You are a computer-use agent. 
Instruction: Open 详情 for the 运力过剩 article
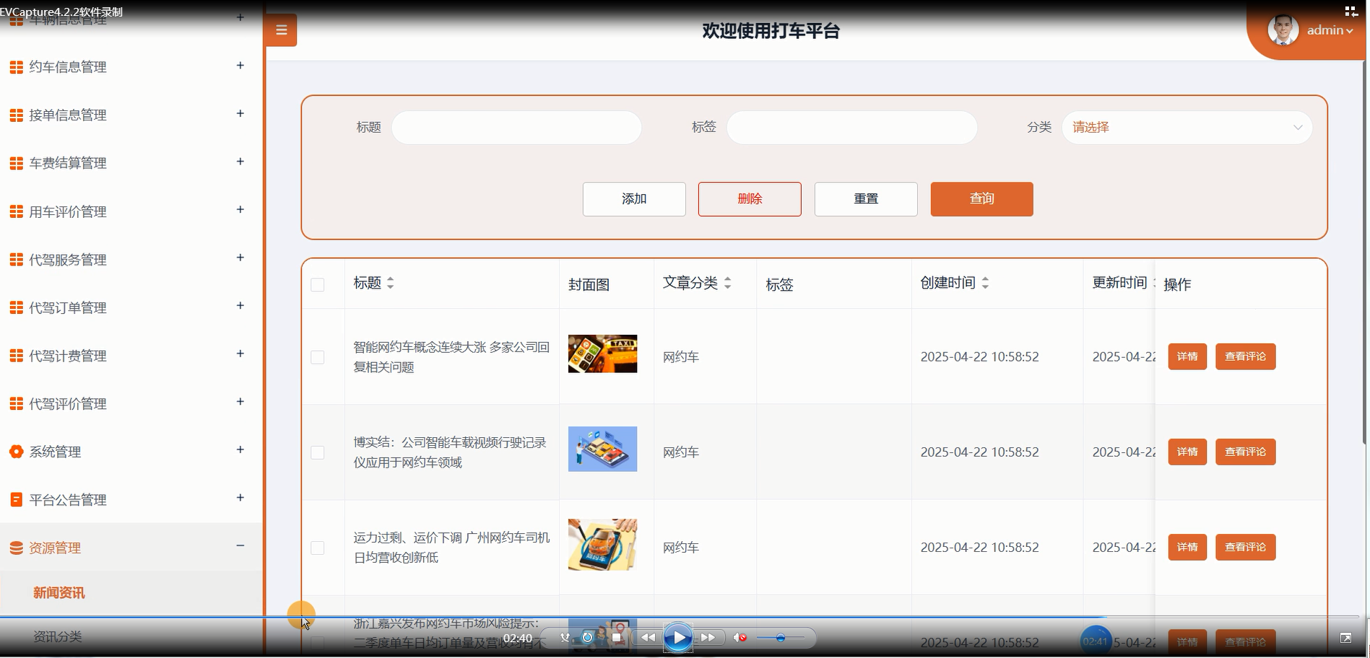point(1187,547)
